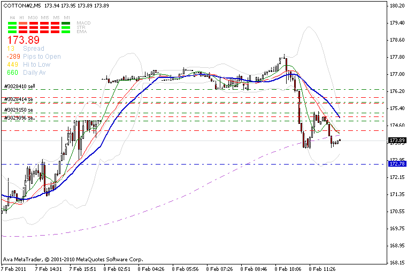This screenshot has height=273, width=407.
Task: Click the 8 Feb 10:06 time axis label
Action: (x=286, y=269)
